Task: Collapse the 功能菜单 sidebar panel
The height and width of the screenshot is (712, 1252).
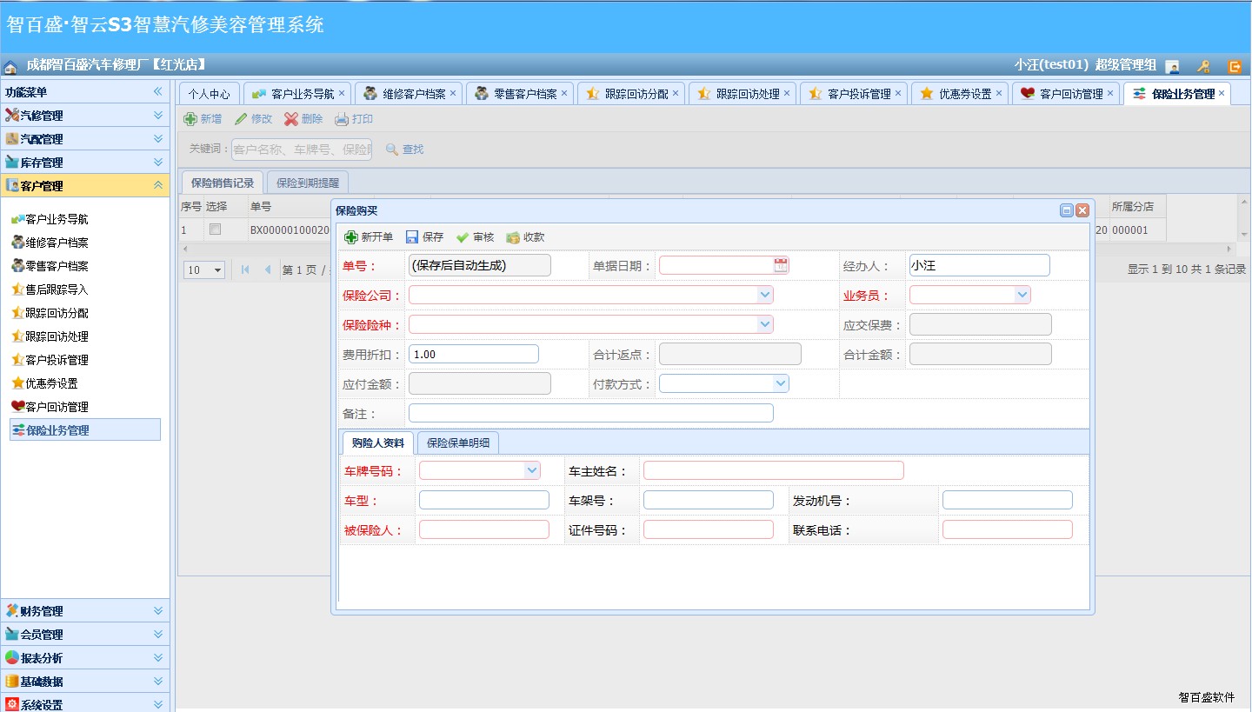Action: coord(158,91)
